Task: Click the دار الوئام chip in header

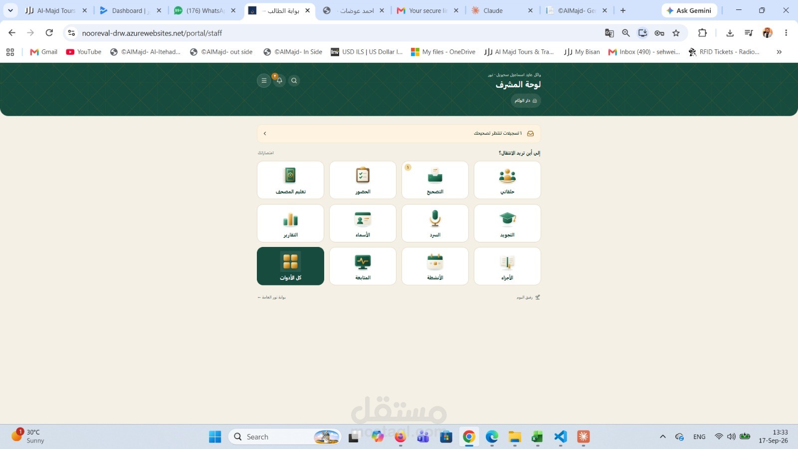Action: coord(526,101)
